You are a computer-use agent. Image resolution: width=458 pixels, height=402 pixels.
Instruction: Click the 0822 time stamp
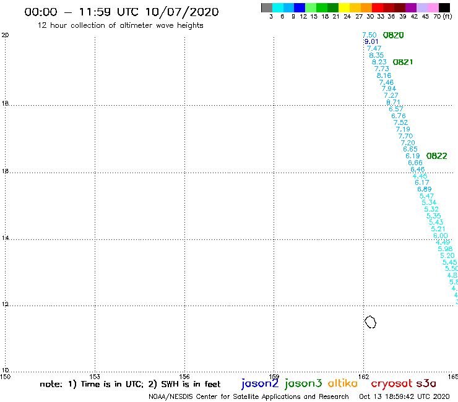[x=437, y=156]
